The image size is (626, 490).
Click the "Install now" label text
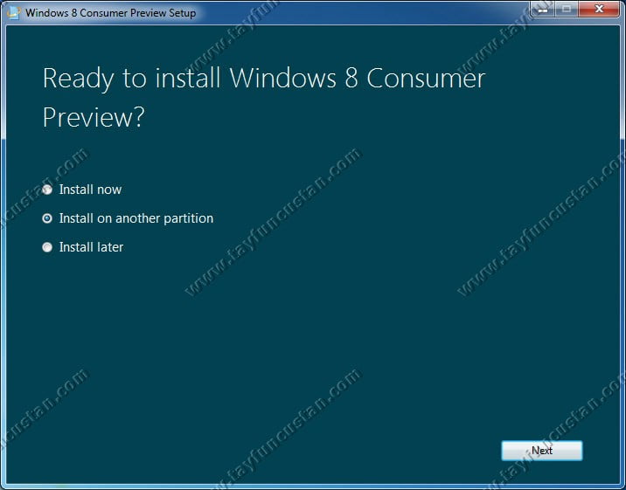coord(90,190)
